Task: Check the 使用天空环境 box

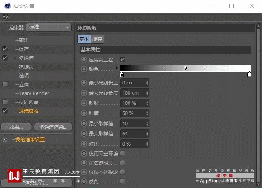Action: (123, 153)
